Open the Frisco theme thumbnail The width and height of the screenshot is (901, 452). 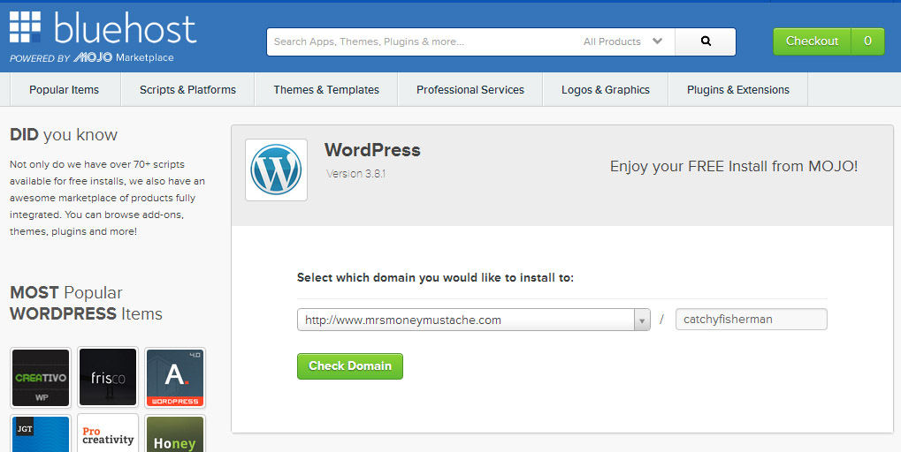(108, 377)
